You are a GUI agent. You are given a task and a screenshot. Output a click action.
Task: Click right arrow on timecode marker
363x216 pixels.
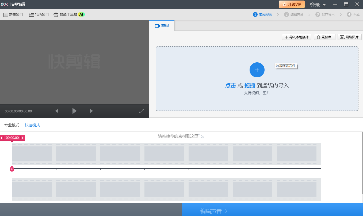point(23,138)
